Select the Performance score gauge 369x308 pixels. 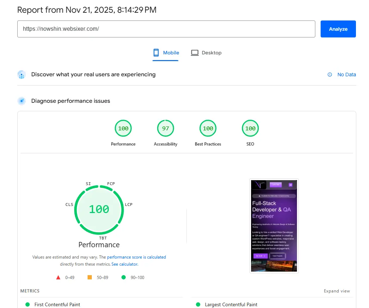[x=123, y=129]
